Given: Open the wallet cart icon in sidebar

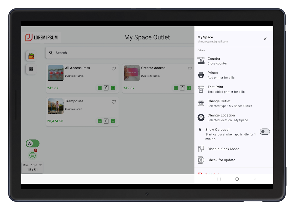Looking at the screenshot, I should [x=31, y=56].
